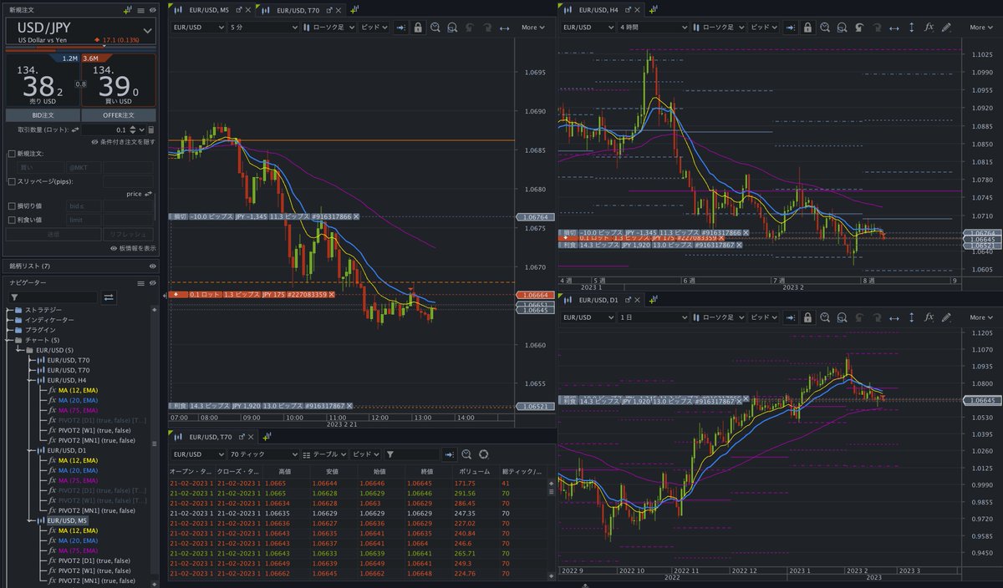Click zoom-to-area magnifier icon in M5 chart toolbar

[452, 28]
